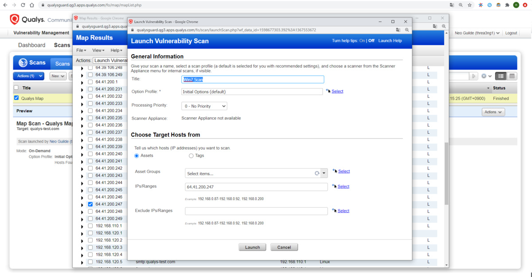Switch to calendar view icon in Scans

pos(512,76)
